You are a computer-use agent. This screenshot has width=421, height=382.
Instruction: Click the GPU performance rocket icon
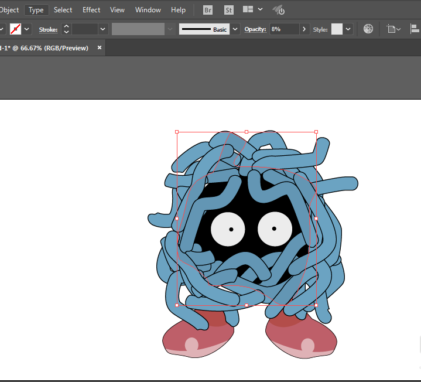(279, 10)
